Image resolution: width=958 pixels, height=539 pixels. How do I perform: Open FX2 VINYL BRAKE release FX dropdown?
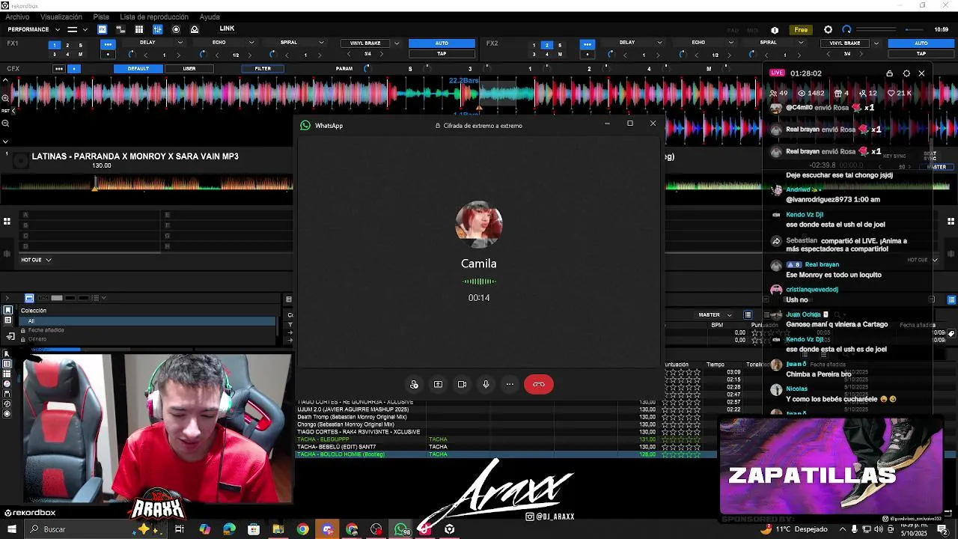click(x=876, y=43)
